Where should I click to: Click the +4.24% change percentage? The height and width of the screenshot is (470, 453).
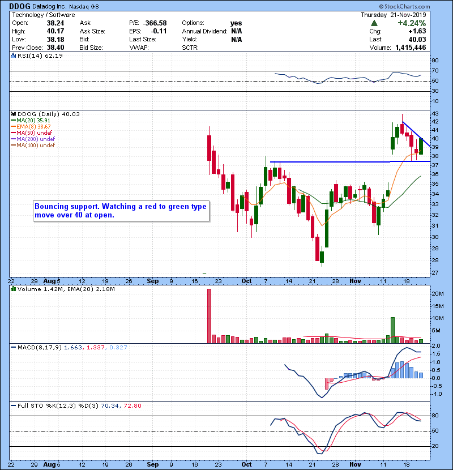[412, 23]
